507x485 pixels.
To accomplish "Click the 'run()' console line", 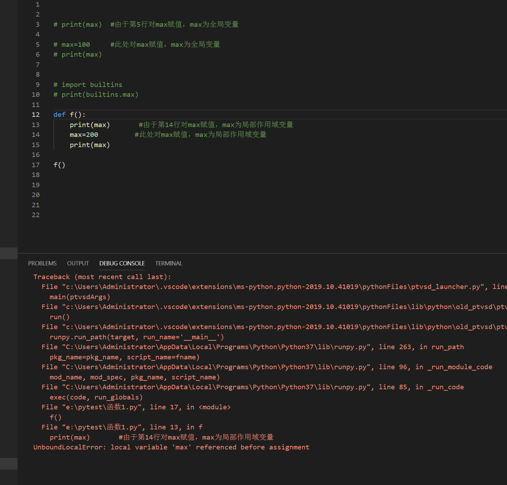I will [x=59, y=317].
